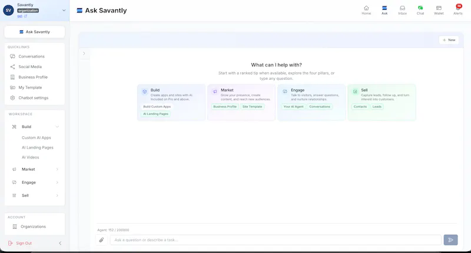
Task: Click the Build tools icon in Workspace
Action: point(14,127)
